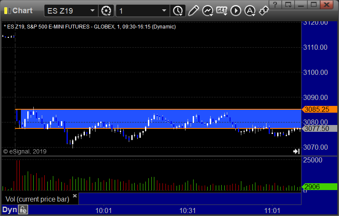Click the orange 3085.25 price marker

pyautogui.click(x=319, y=109)
